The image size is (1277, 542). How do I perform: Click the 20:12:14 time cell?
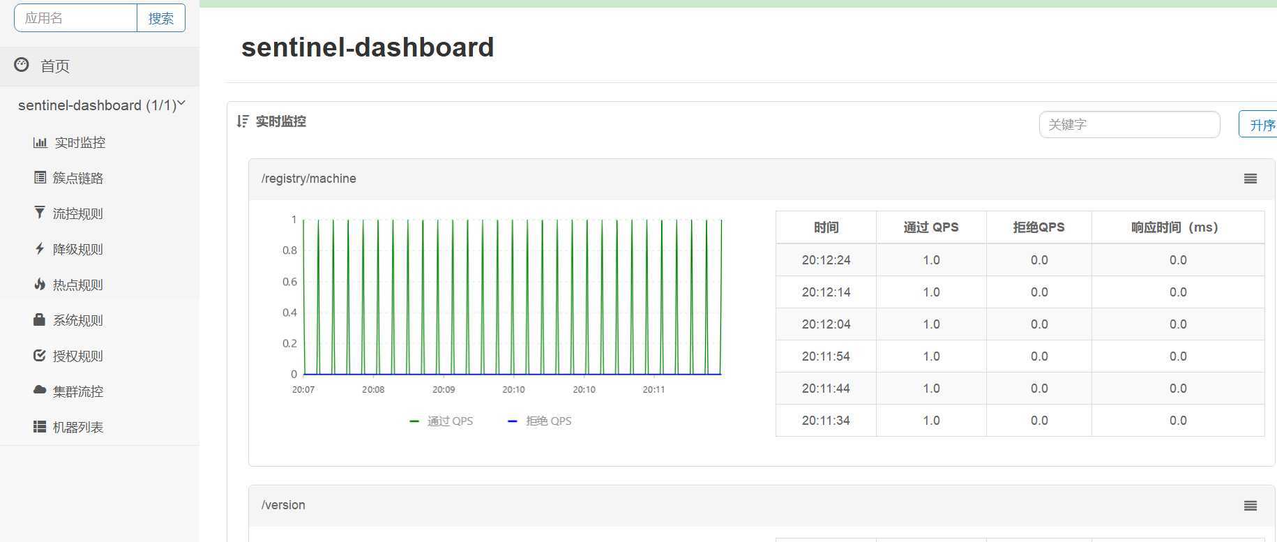(x=826, y=292)
